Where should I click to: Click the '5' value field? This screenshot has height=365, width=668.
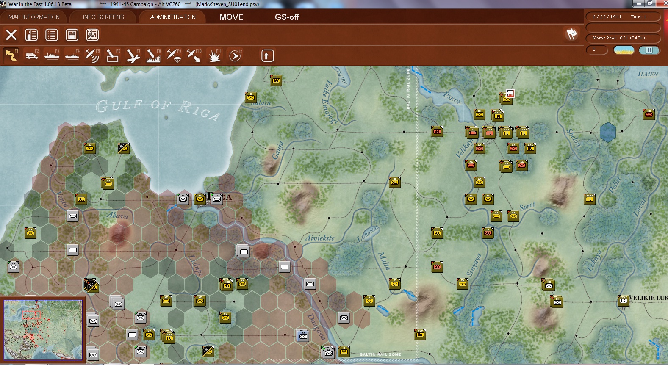pyautogui.click(x=597, y=50)
